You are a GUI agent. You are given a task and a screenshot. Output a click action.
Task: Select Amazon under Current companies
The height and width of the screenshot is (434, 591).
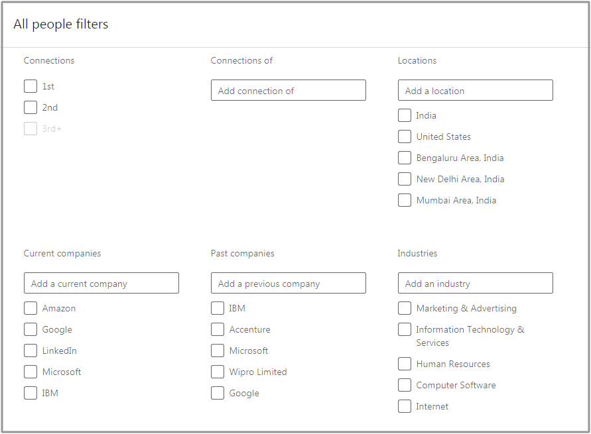(31, 308)
